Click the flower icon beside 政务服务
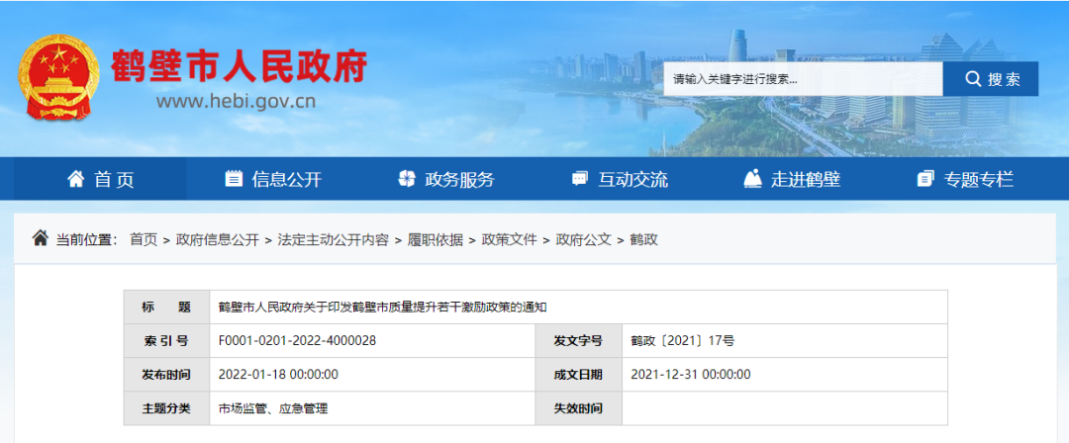The height and width of the screenshot is (443, 1069). pos(406,179)
